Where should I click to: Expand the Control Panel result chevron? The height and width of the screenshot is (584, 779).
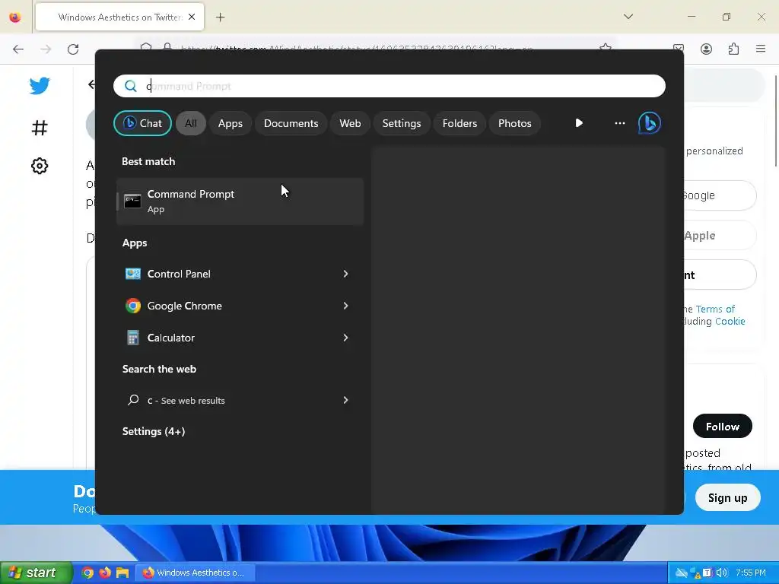click(346, 274)
